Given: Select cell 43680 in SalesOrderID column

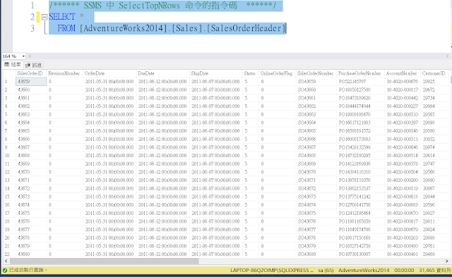Looking at the screenshot, I should click(31, 254).
